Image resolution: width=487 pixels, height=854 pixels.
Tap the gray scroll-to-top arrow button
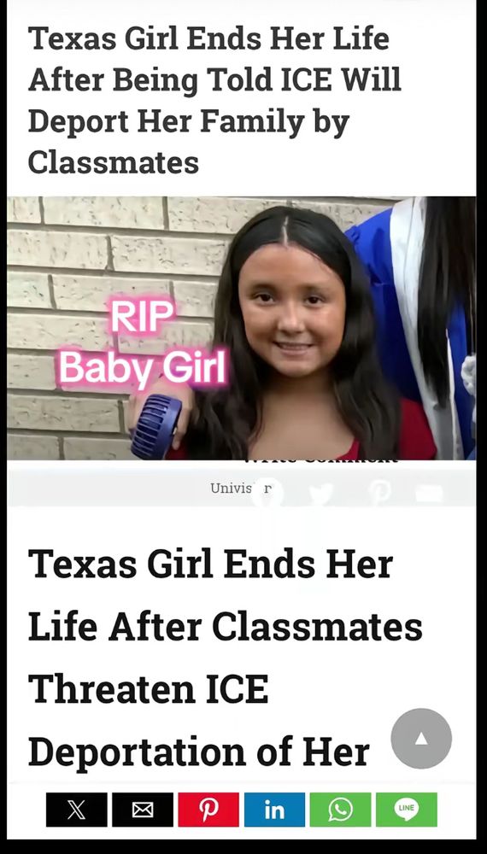421,738
